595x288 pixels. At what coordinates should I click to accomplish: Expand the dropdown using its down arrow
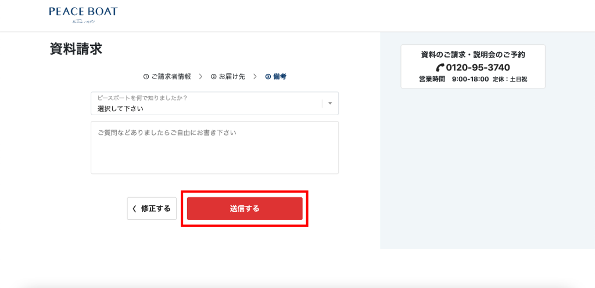click(330, 104)
